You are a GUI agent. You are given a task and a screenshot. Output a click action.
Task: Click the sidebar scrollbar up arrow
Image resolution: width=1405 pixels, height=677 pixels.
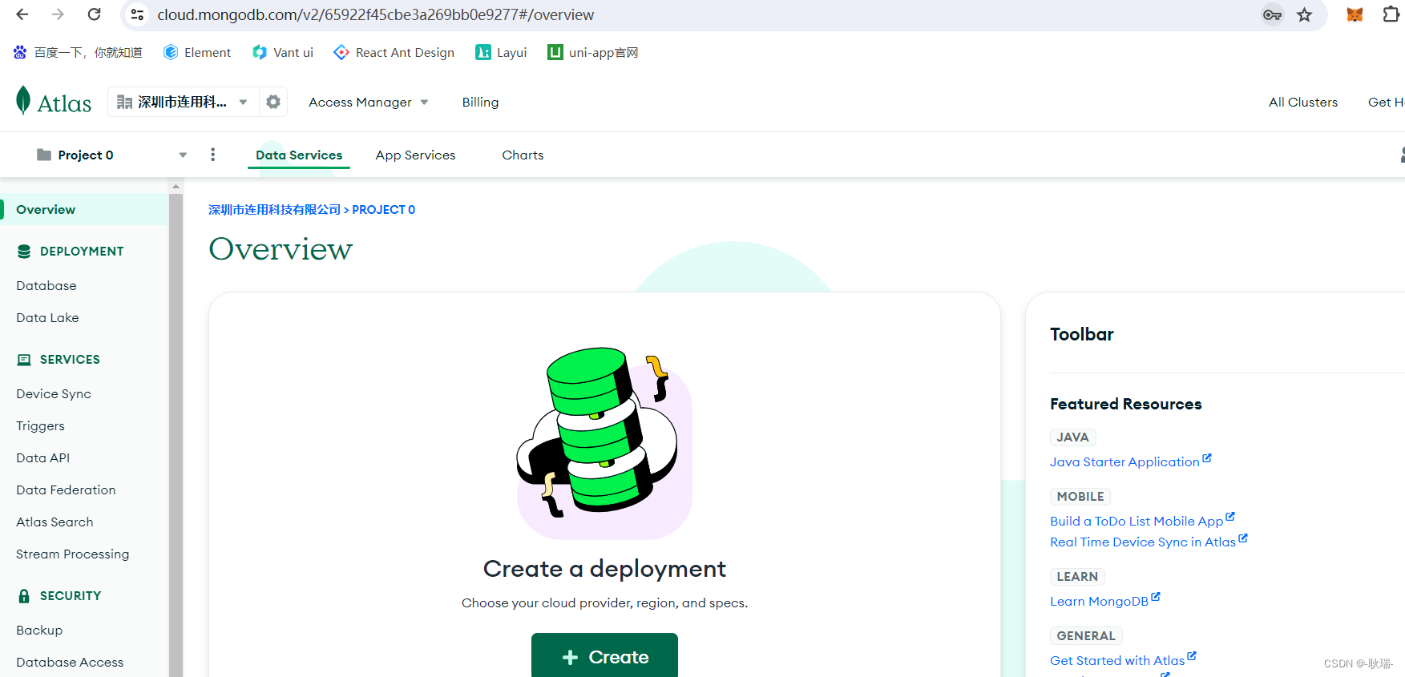click(x=176, y=186)
